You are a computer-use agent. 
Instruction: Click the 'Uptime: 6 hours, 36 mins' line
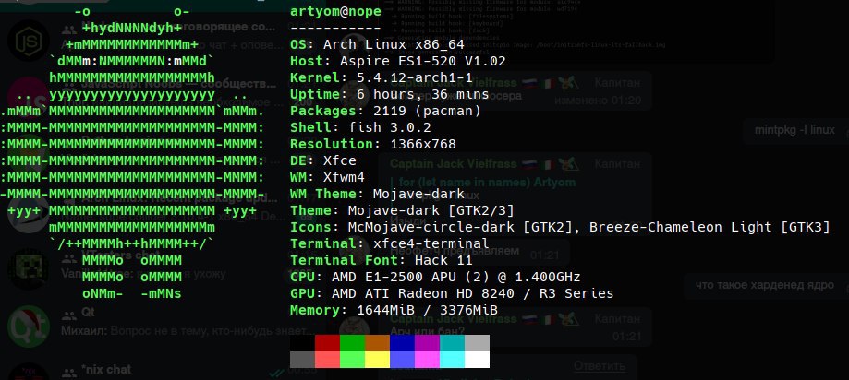pos(390,95)
